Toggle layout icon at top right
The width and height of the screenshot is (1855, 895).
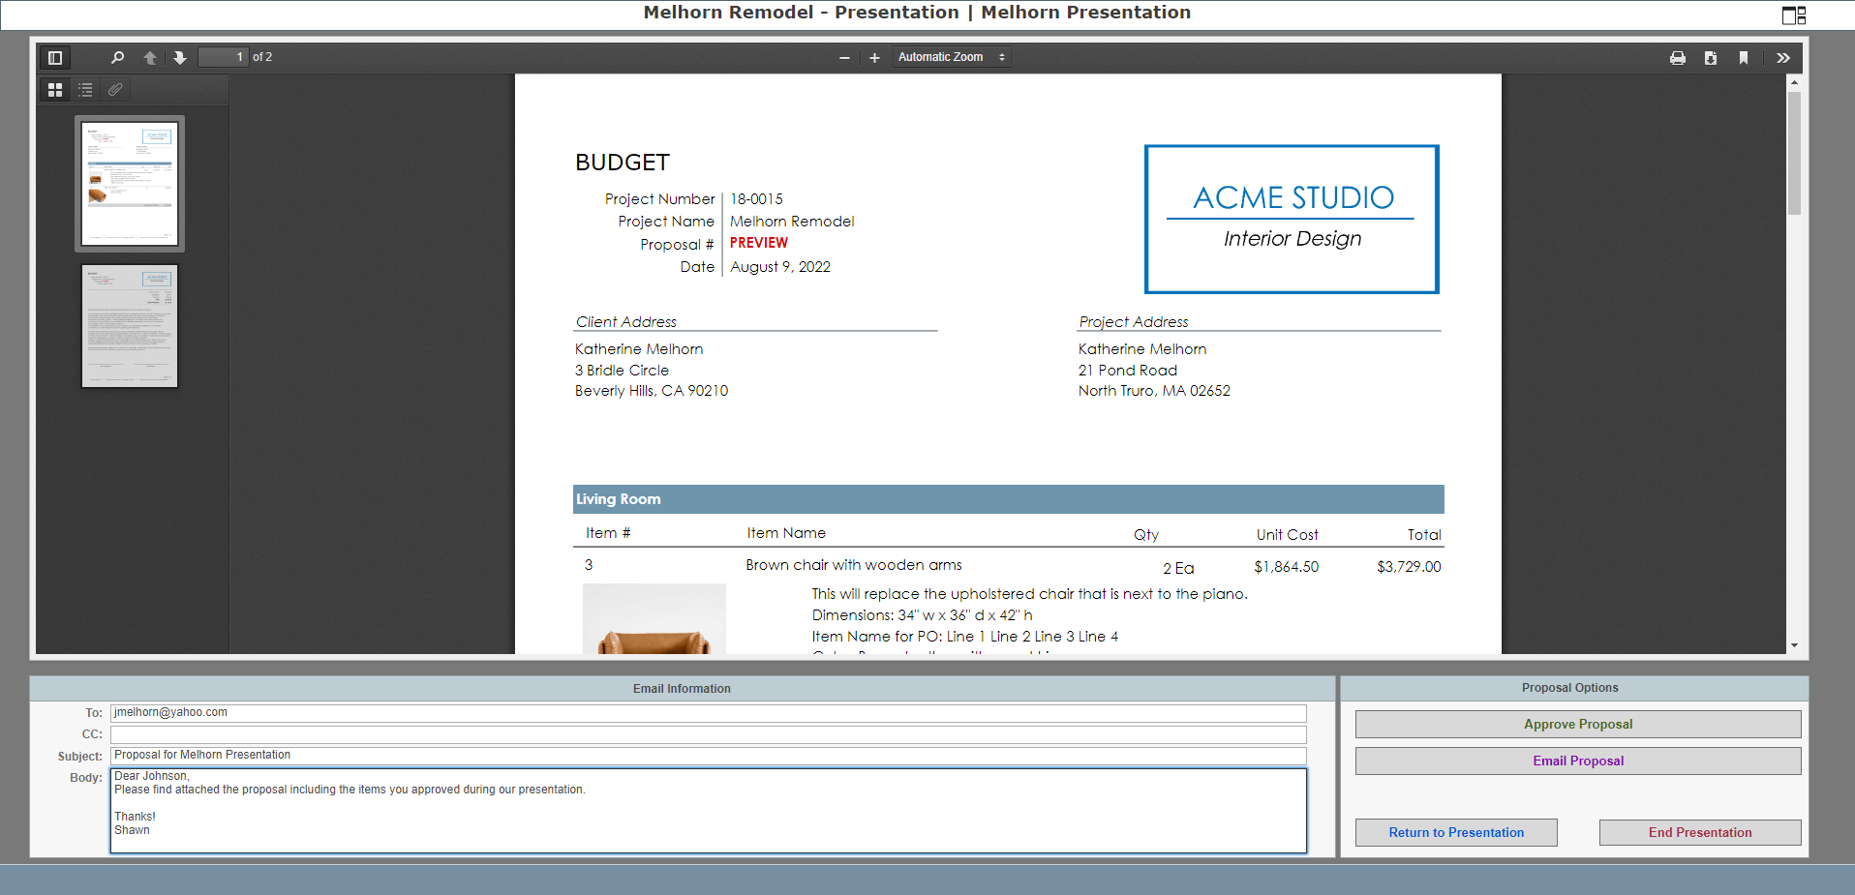pyautogui.click(x=1794, y=15)
